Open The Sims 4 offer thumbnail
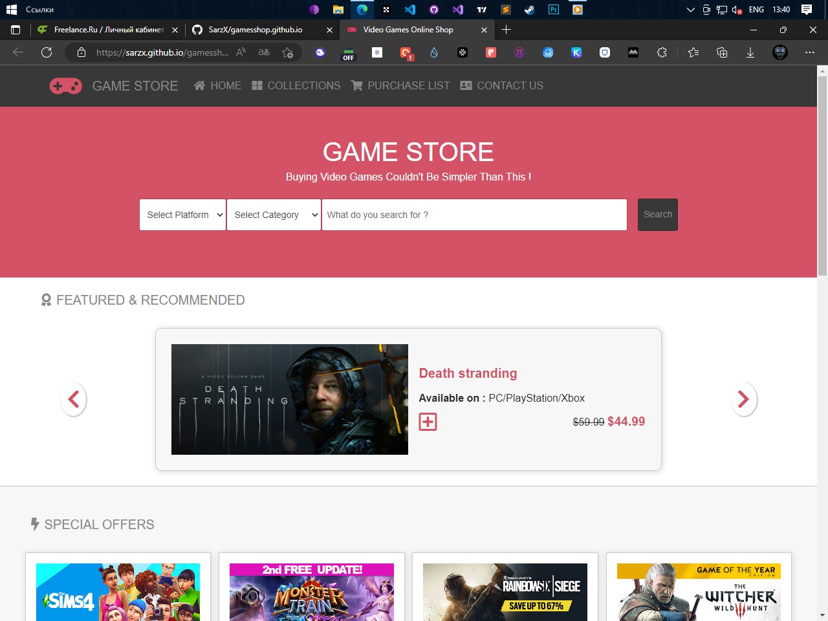The height and width of the screenshot is (621, 828). [x=118, y=592]
